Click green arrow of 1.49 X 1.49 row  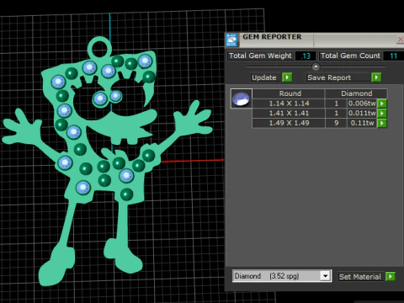(x=382, y=123)
